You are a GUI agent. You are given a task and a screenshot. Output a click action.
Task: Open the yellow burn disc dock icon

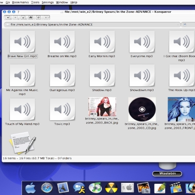[x=111, y=188]
